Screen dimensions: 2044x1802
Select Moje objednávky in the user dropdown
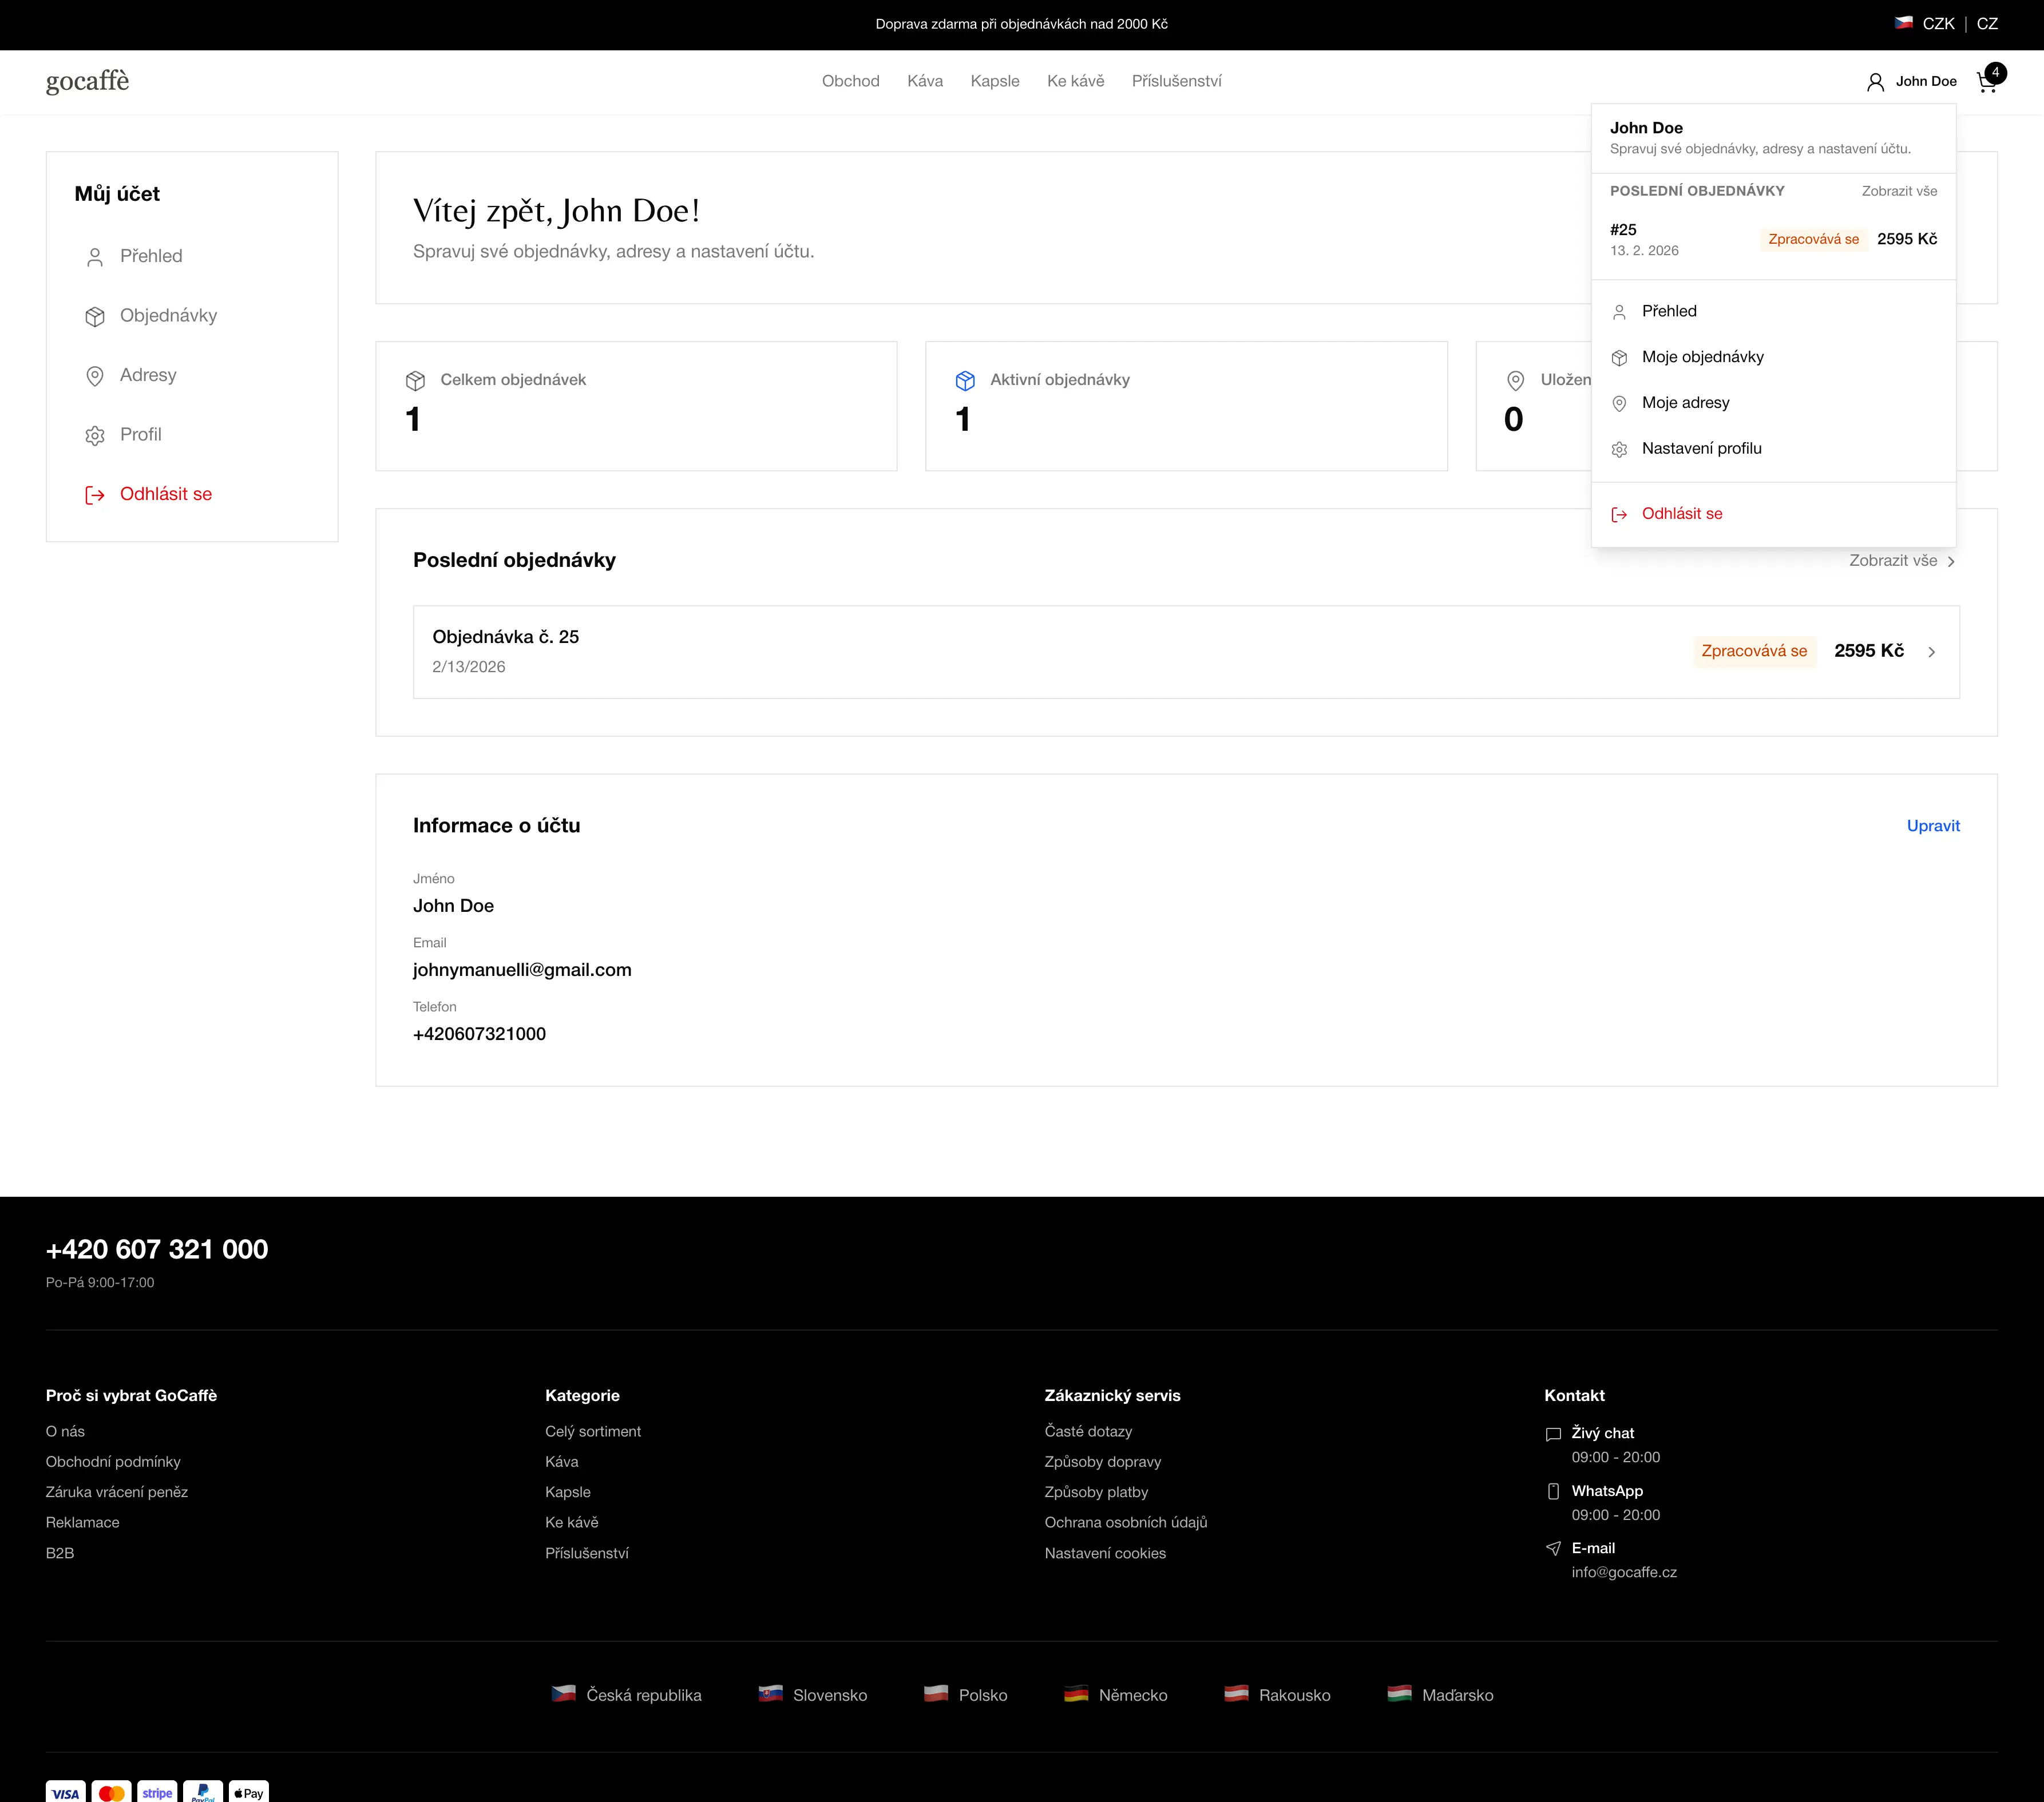pyautogui.click(x=1702, y=357)
